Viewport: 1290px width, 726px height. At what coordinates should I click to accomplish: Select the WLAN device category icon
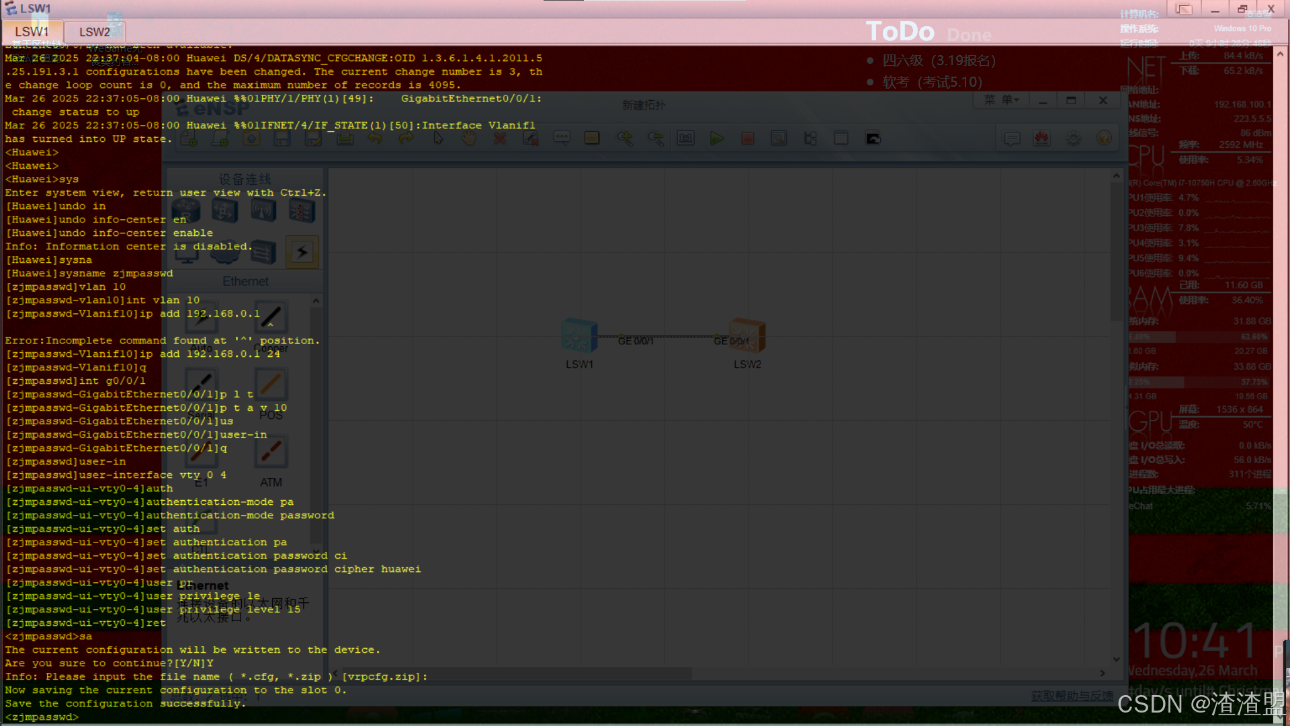pyautogui.click(x=263, y=211)
